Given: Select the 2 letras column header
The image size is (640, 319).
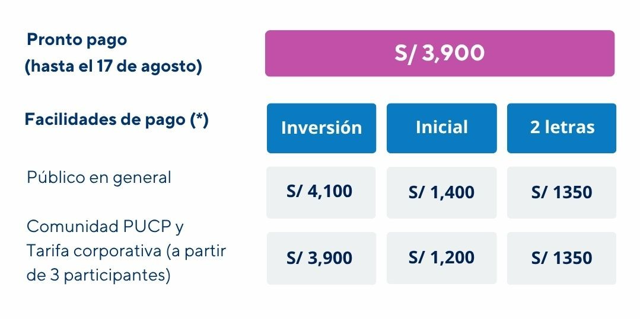Looking at the screenshot, I should tap(562, 128).
